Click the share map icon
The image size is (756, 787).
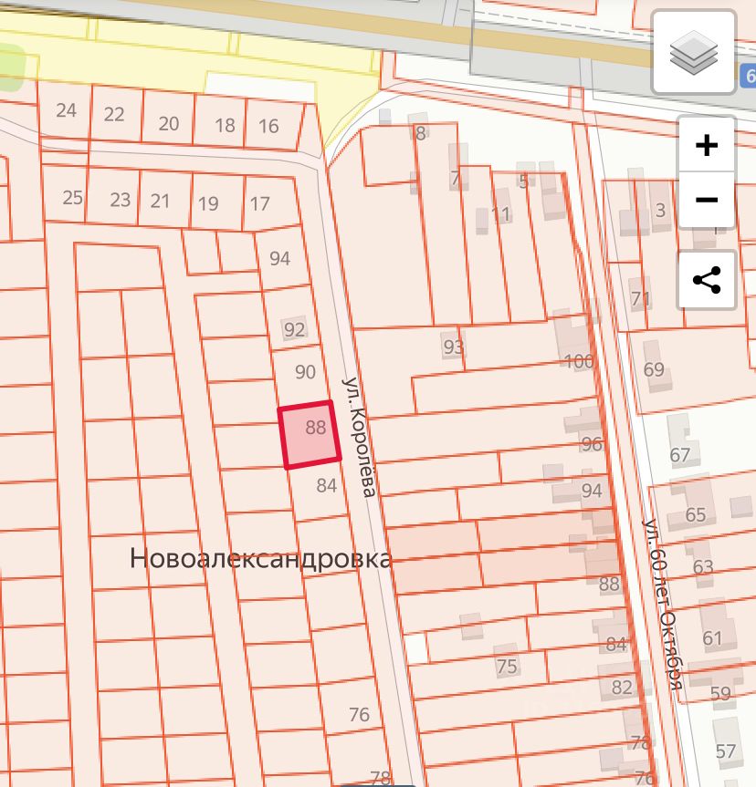tap(706, 280)
